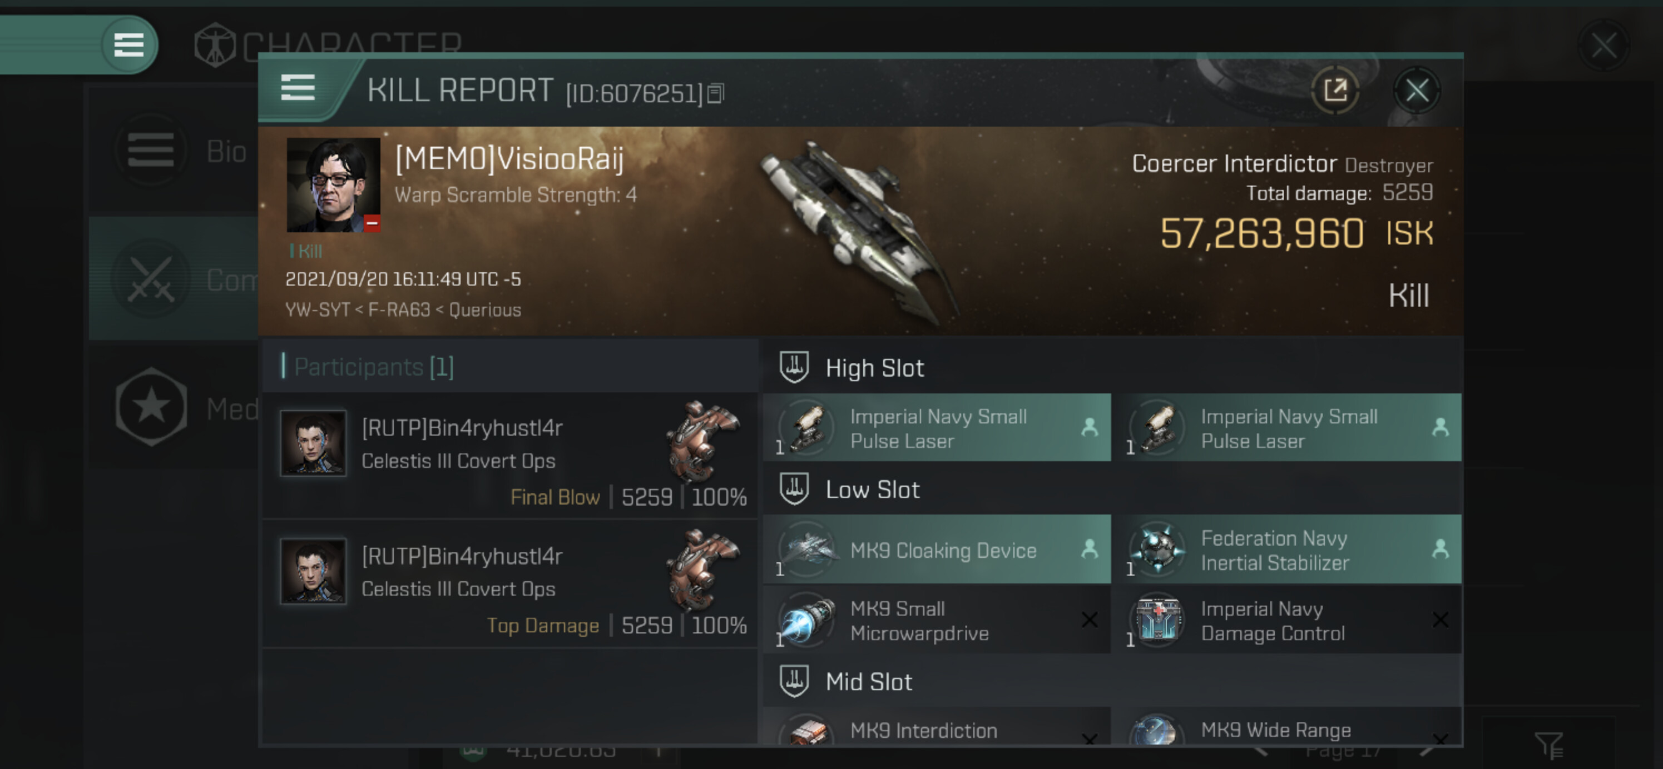
Task: Close the Kill Report window
Action: pyautogui.click(x=1417, y=91)
